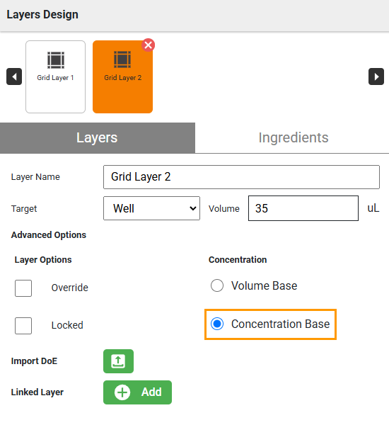
Task: Click grid icon in Grid Layer 1
Action: [56, 60]
